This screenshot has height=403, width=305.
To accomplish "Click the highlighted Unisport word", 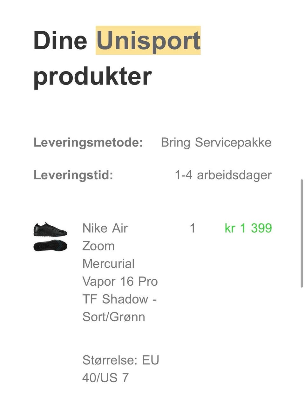I will (x=148, y=40).
